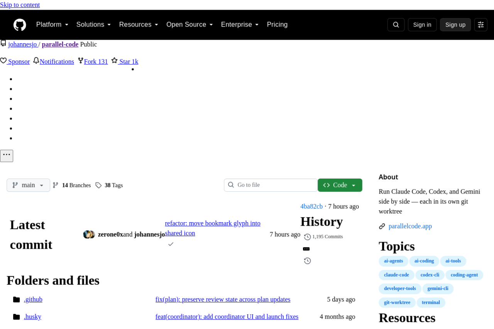Click the commit status checkmark icon
Image resolution: width=494 pixels, height=329 pixels.
pyautogui.click(x=171, y=244)
